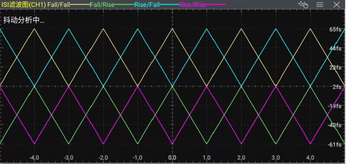Select the Fall/Rise legend label
The width and height of the screenshot is (346, 164).
coord(102,5)
